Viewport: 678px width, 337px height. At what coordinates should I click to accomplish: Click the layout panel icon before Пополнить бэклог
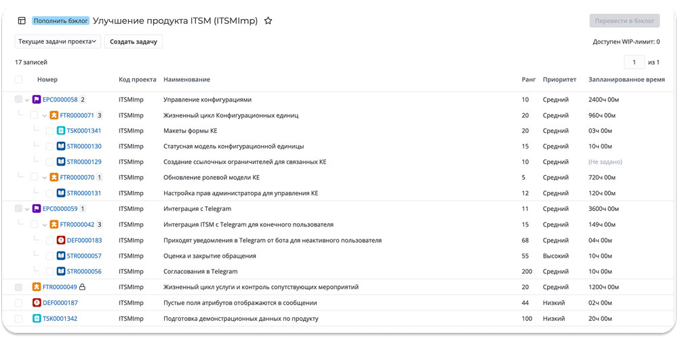22,21
